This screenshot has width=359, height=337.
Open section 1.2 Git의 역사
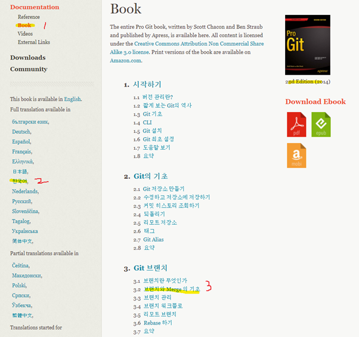(167, 106)
